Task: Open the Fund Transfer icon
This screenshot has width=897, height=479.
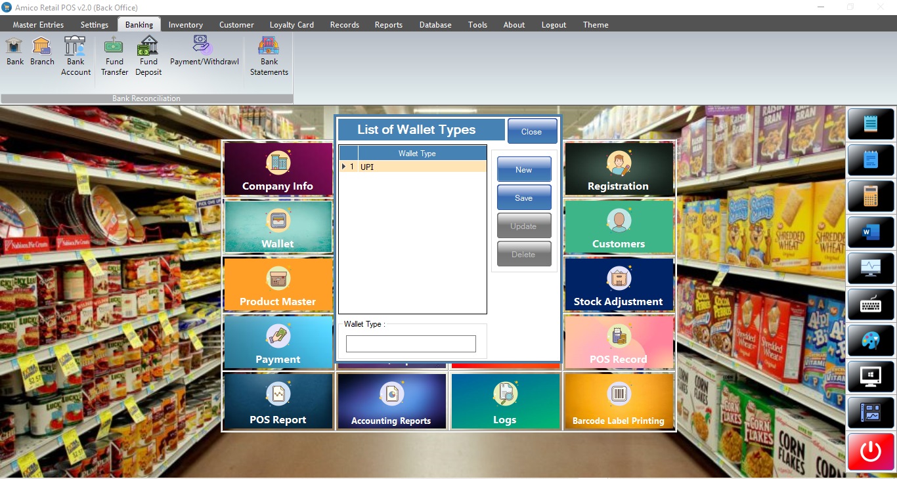Action: (x=114, y=56)
